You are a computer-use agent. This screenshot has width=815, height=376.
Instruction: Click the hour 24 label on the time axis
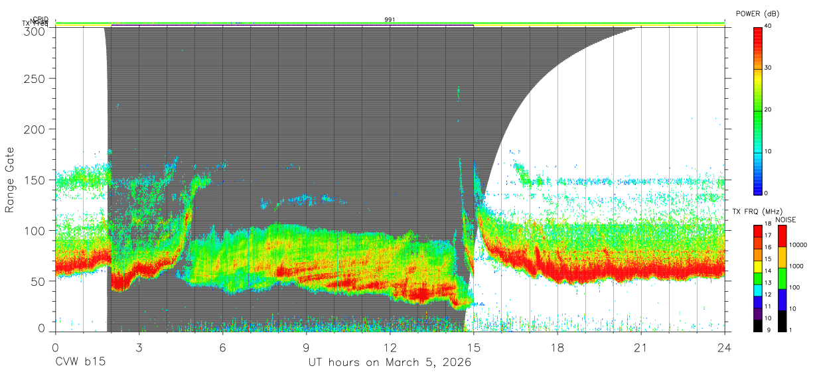click(724, 346)
